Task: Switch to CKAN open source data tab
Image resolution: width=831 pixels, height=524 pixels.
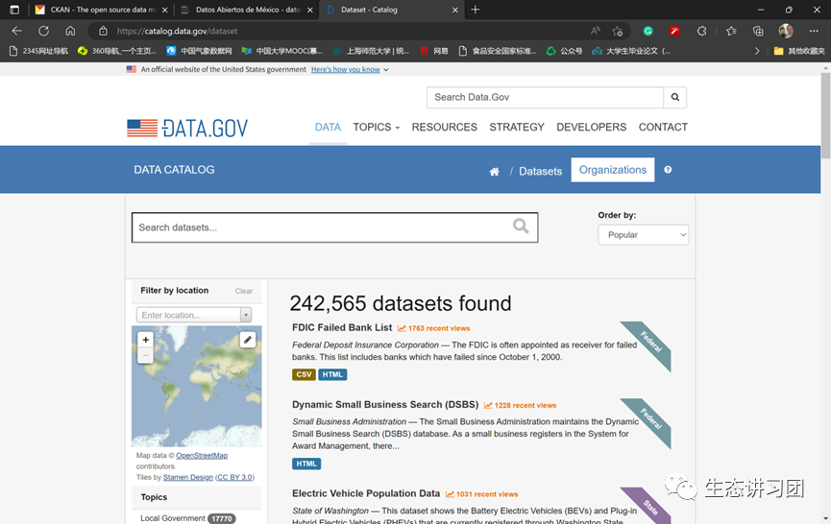Action: click(x=102, y=10)
